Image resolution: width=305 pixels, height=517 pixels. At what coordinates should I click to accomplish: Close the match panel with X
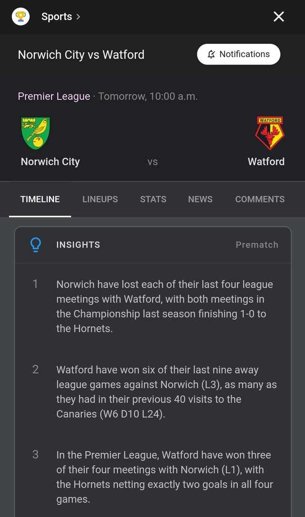279,17
